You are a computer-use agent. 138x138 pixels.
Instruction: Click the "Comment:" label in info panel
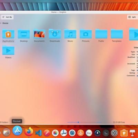click(x=131, y=76)
